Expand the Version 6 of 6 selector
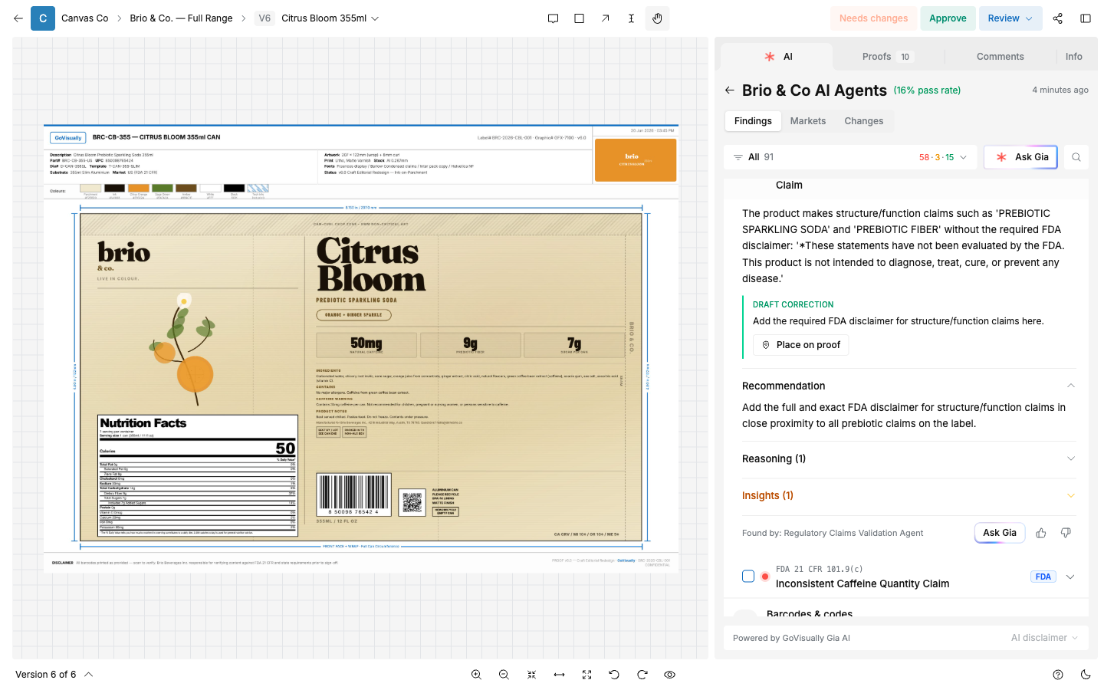The width and height of the screenshot is (1104, 690). click(x=54, y=675)
